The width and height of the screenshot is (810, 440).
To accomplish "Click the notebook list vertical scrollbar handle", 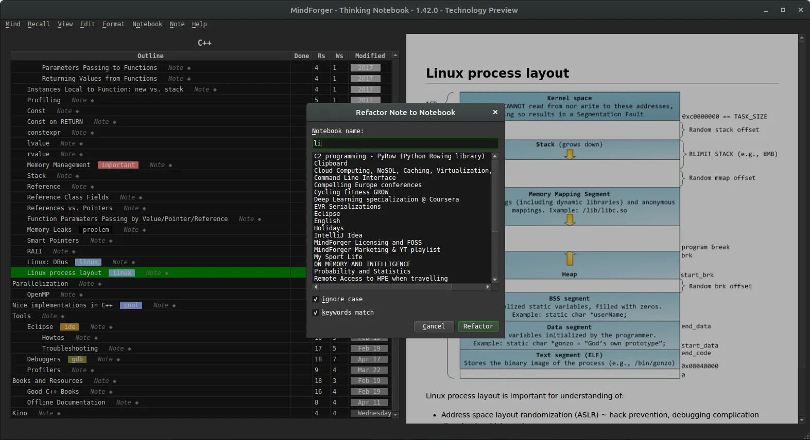I will click(x=495, y=195).
